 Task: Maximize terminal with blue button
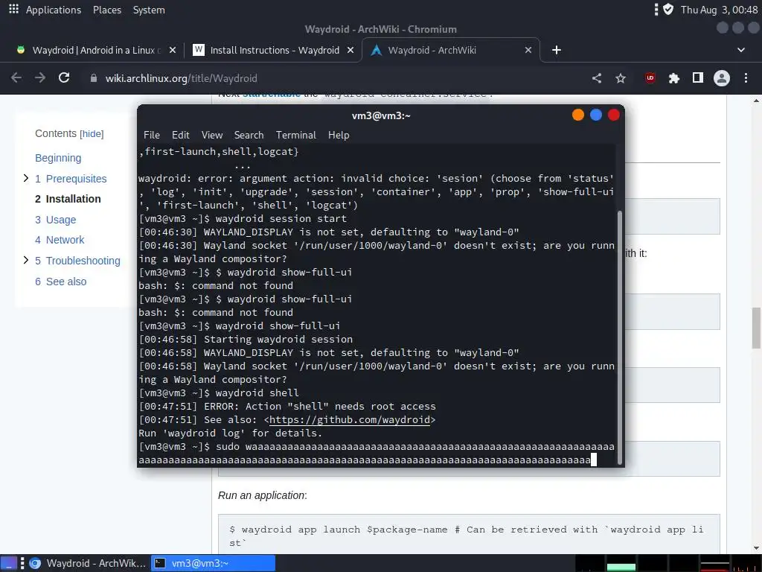[596, 115]
